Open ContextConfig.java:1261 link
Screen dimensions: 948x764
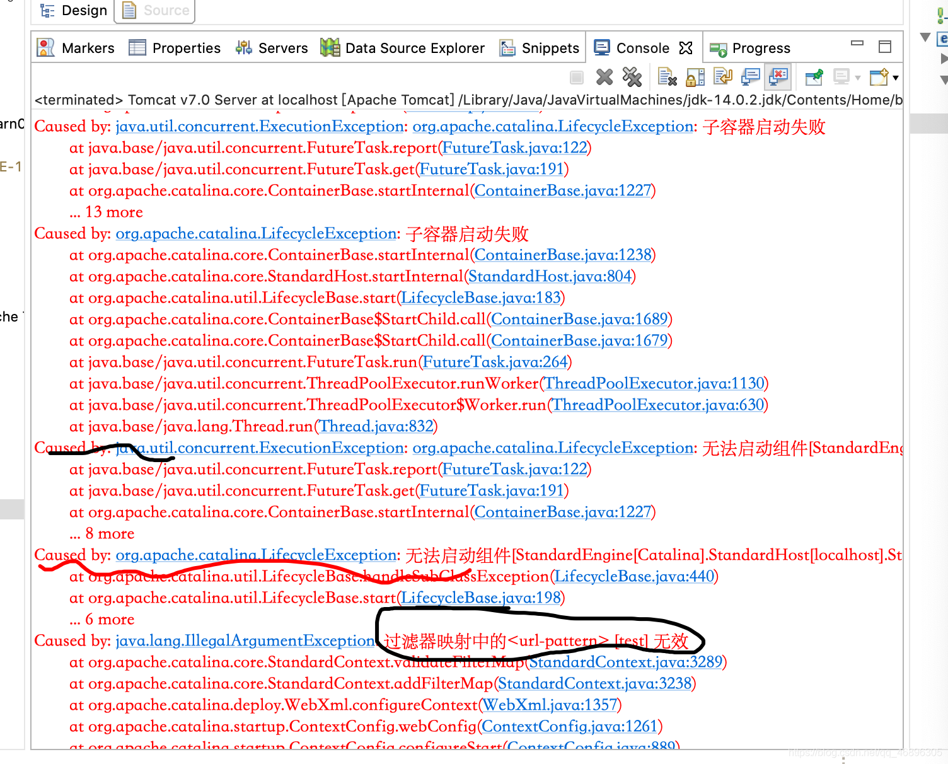click(x=570, y=726)
